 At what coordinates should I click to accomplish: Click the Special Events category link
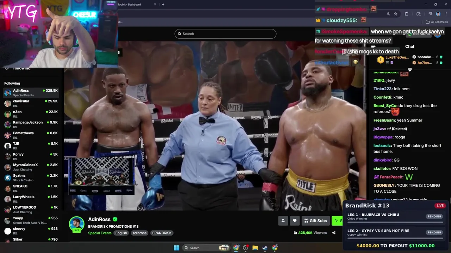click(x=100, y=233)
